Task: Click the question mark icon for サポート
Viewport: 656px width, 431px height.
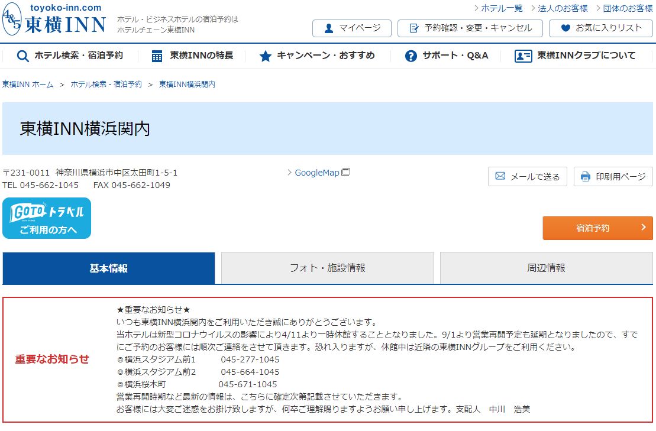Action: pos(411,56)
